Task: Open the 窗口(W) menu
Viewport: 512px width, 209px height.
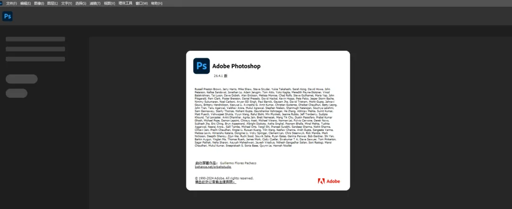Action: point(142,3)
